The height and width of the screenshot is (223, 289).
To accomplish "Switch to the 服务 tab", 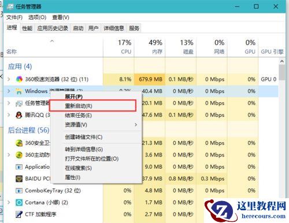I will [x=134, y=28].
